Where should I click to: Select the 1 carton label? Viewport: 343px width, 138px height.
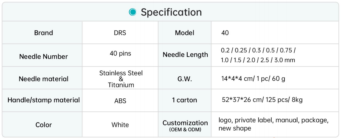pos(185,100)
